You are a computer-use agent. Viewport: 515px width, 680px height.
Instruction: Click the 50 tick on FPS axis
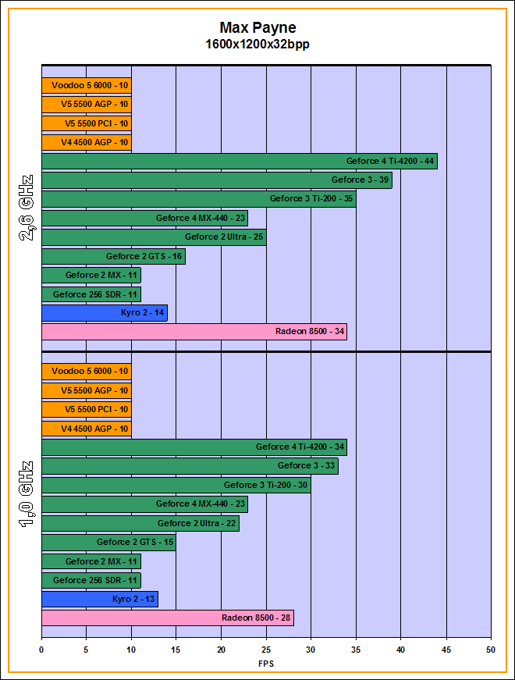[x=490, y=649]
